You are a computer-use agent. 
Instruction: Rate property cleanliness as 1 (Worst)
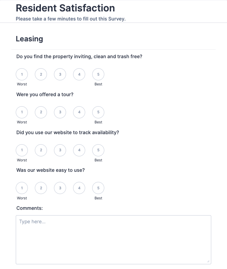coord(22,74)
